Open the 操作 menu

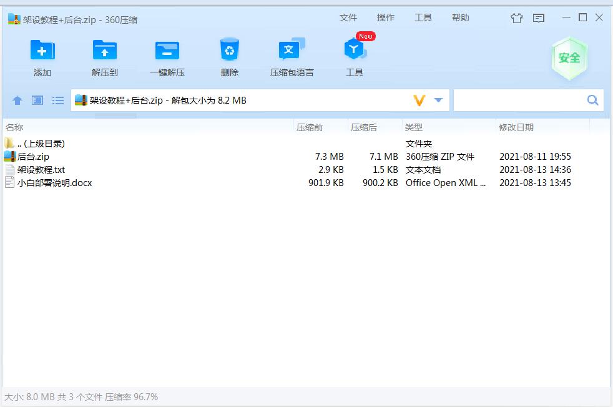pyautogui.click(x=385, y=17)
